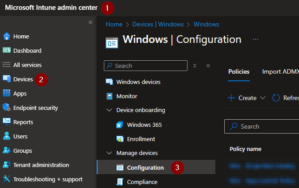Select Compliance menu label

point(142,182)
